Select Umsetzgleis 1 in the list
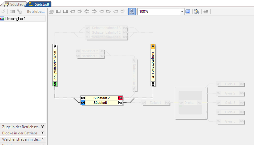The width and height of the screenshot is (254, 145). coord(15,19)
